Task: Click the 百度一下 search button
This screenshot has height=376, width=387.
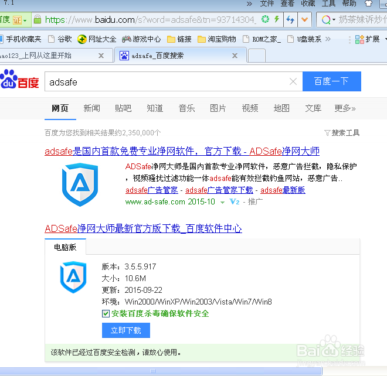Action: pyautogui.click(x=332, y=81)
